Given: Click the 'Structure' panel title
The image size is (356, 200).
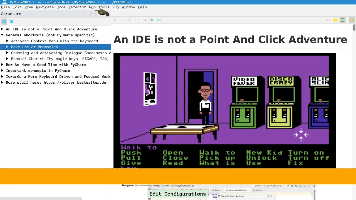Looking at the screenshot, I should (11, 14).
